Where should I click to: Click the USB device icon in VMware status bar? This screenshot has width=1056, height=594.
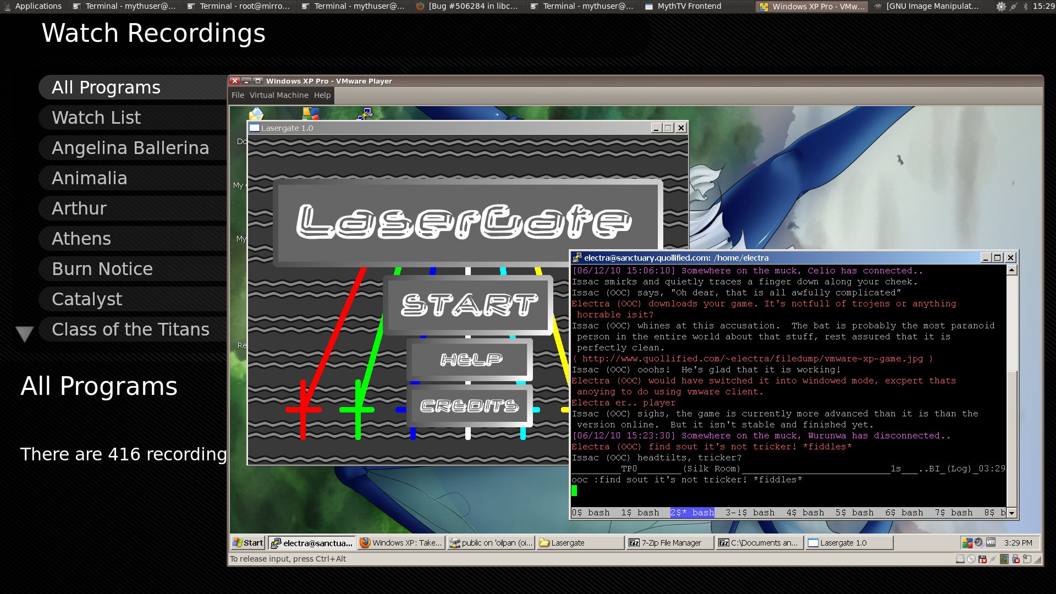(x=1016, y=559)
